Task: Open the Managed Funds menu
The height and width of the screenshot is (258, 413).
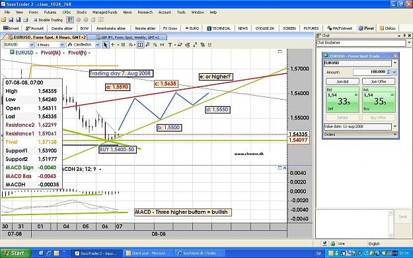Action: pos(104,13)
